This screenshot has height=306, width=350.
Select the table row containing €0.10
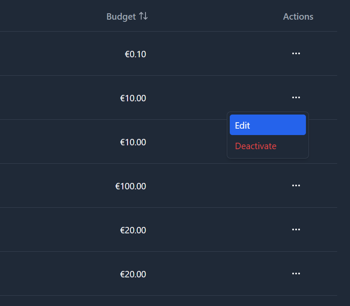[64, 54]
